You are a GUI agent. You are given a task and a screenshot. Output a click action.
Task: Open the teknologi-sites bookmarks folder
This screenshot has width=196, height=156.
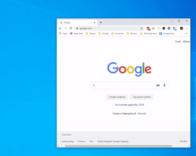[x=148, y=34]
